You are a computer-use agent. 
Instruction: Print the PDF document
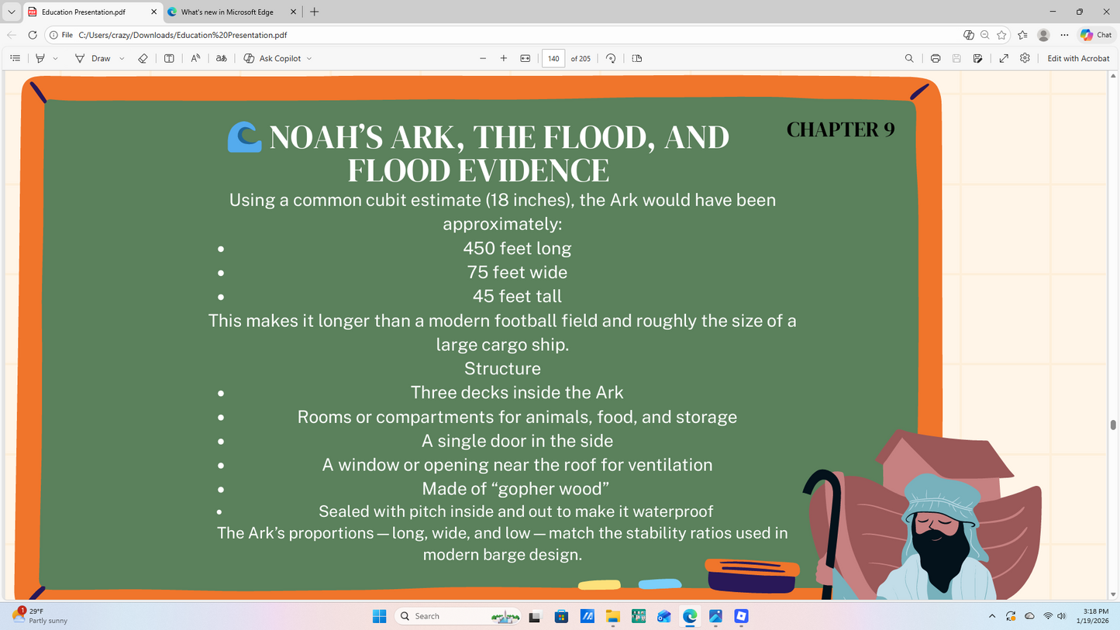pos(936,58)
